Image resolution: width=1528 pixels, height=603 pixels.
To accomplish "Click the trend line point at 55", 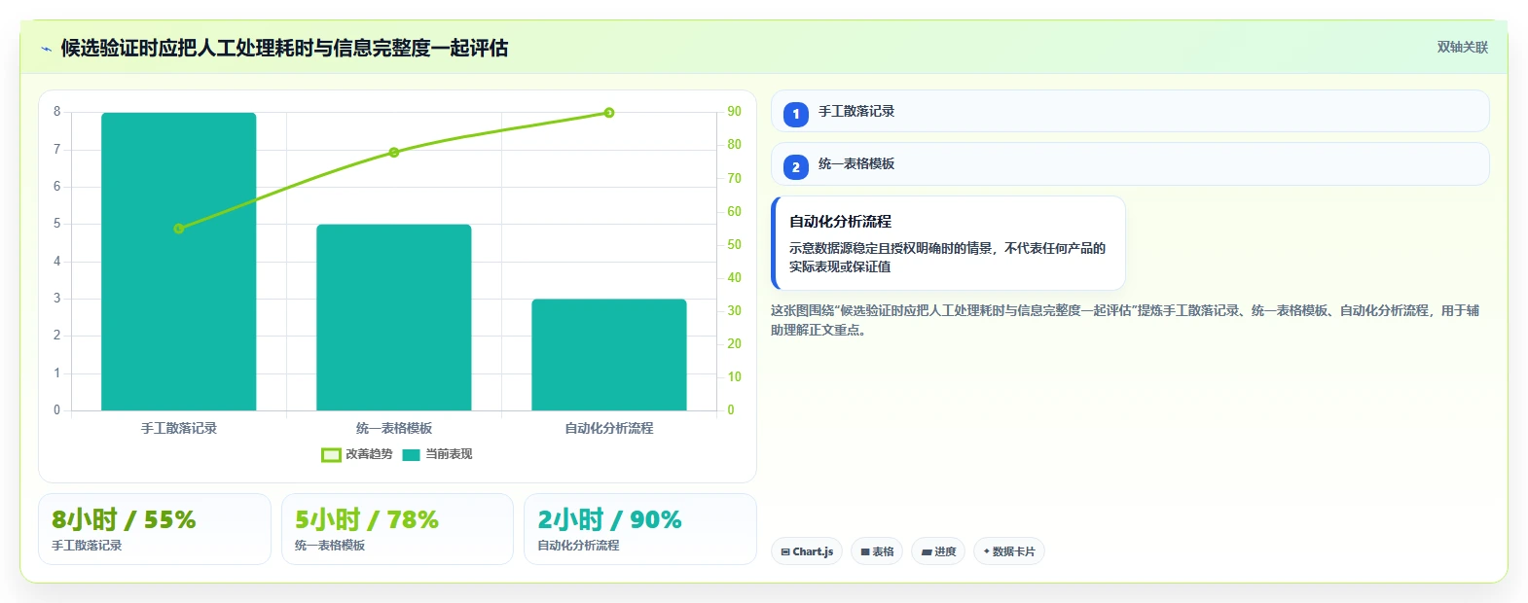I will pos(178,229).
